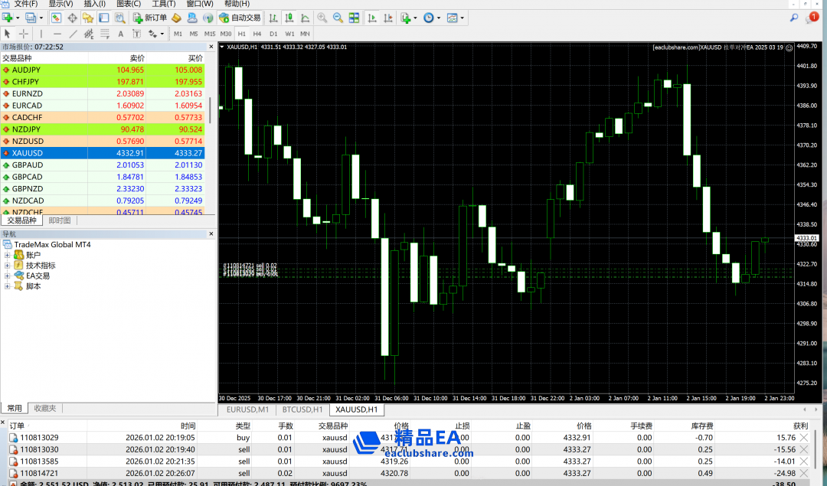Image resolution: width=827 pixels, height=486 pixels.
Task: Toggle the AutoTrading (自动交易) button
Action: pyautogui.click(x=238, y=18)
